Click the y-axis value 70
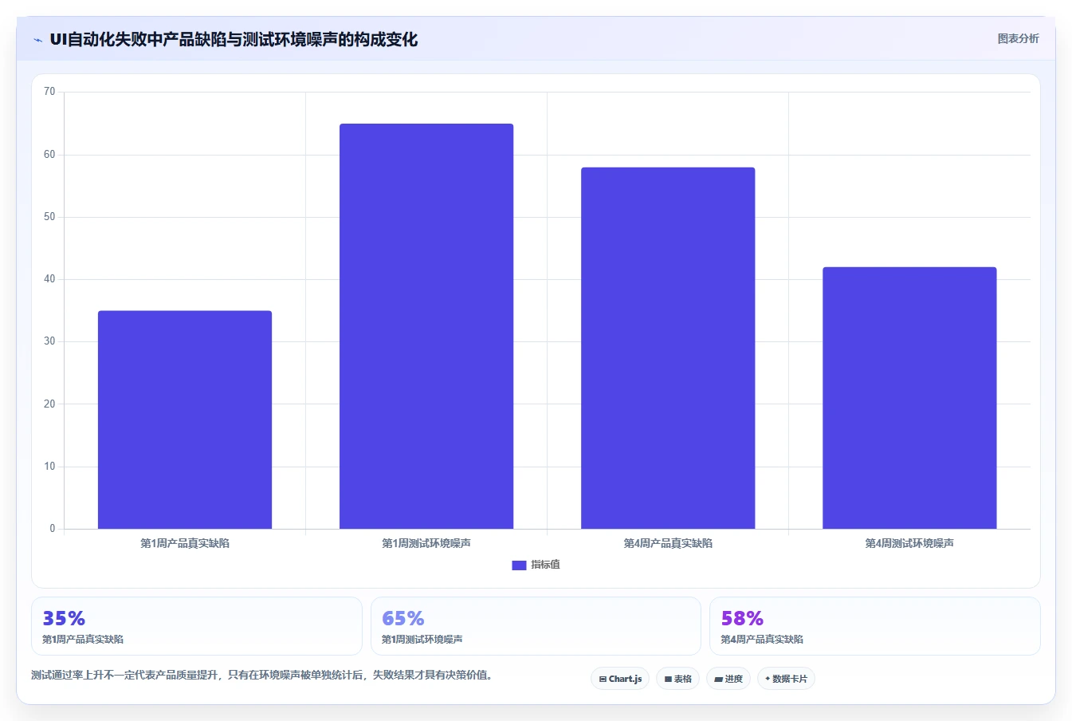 49,92
